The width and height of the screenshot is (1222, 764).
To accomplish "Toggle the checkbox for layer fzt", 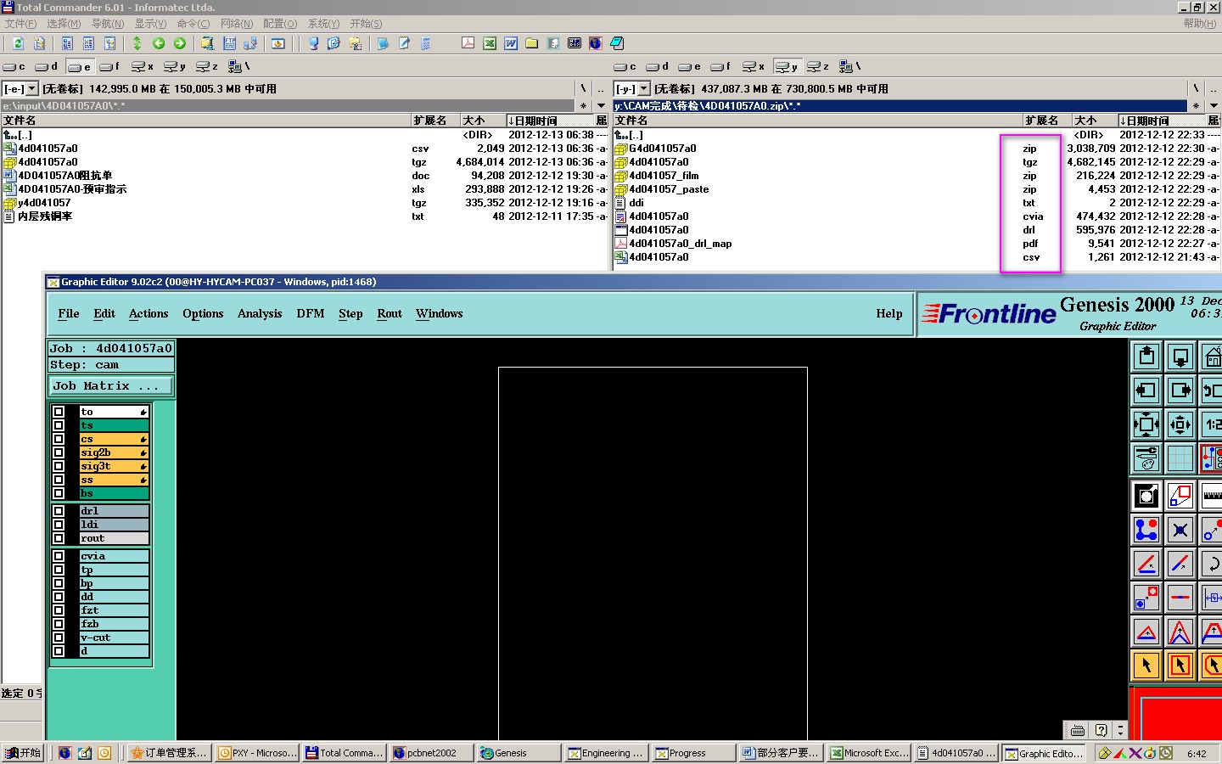I will (x=59, y=610).
